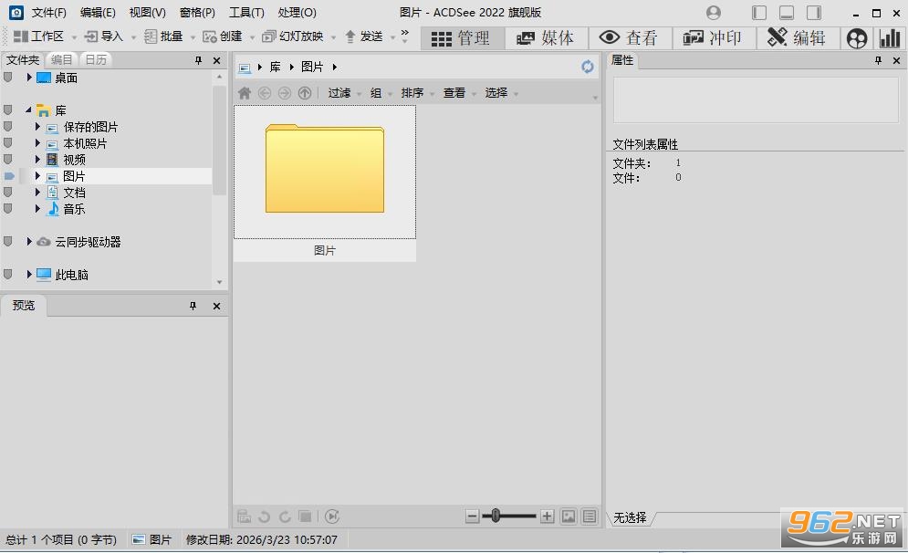
Task: Open the 工具(T) menu
Action: pos(246,13)
